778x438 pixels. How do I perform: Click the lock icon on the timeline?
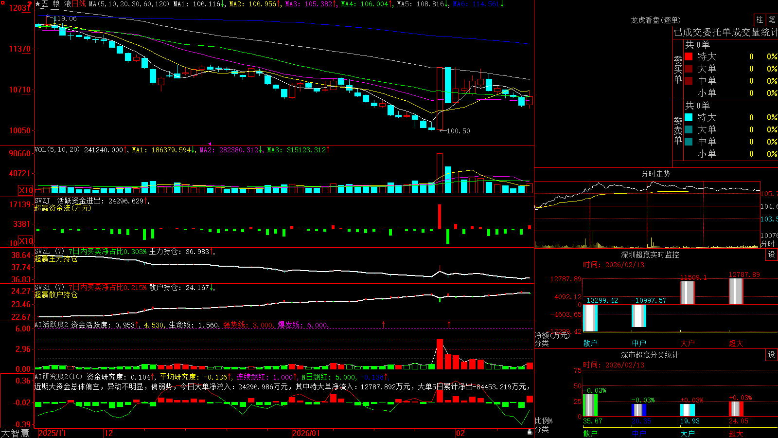click(x=530, y=432)
